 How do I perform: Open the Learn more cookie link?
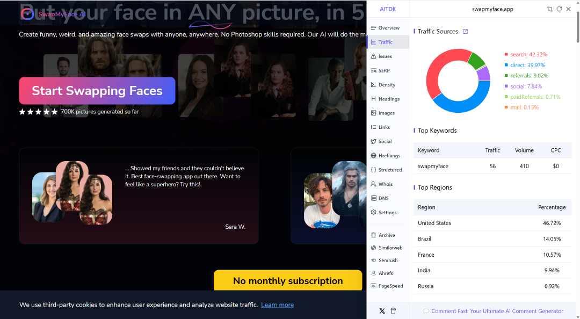(x=278, y=305)
